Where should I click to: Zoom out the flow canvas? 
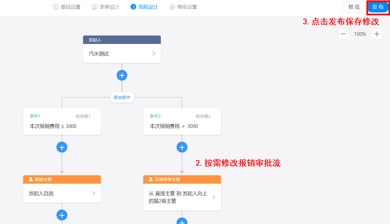pos(343,34)
